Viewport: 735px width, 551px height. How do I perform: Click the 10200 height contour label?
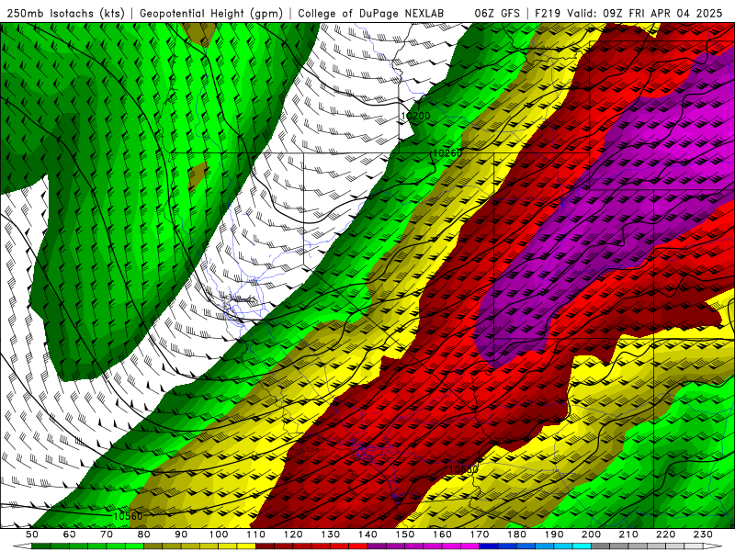coord(416,116)
